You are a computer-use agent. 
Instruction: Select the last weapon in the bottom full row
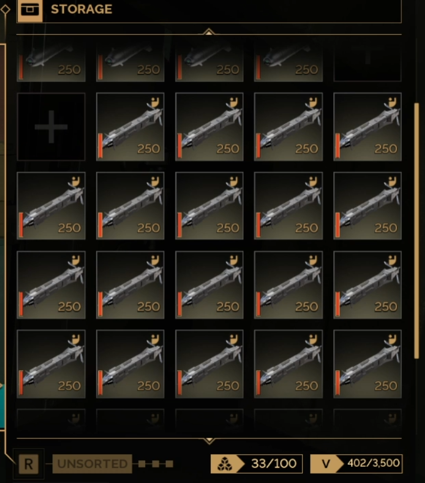pos(367,364)
